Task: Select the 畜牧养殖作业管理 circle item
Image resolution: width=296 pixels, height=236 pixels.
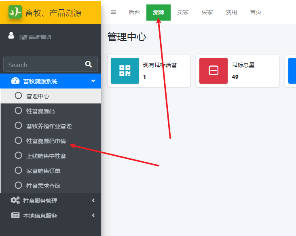Action: coord(18,125)
